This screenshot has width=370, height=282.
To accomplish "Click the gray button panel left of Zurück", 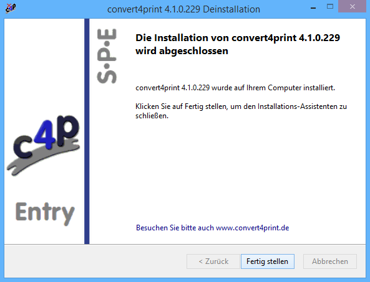I will click(x=95, y=261).
